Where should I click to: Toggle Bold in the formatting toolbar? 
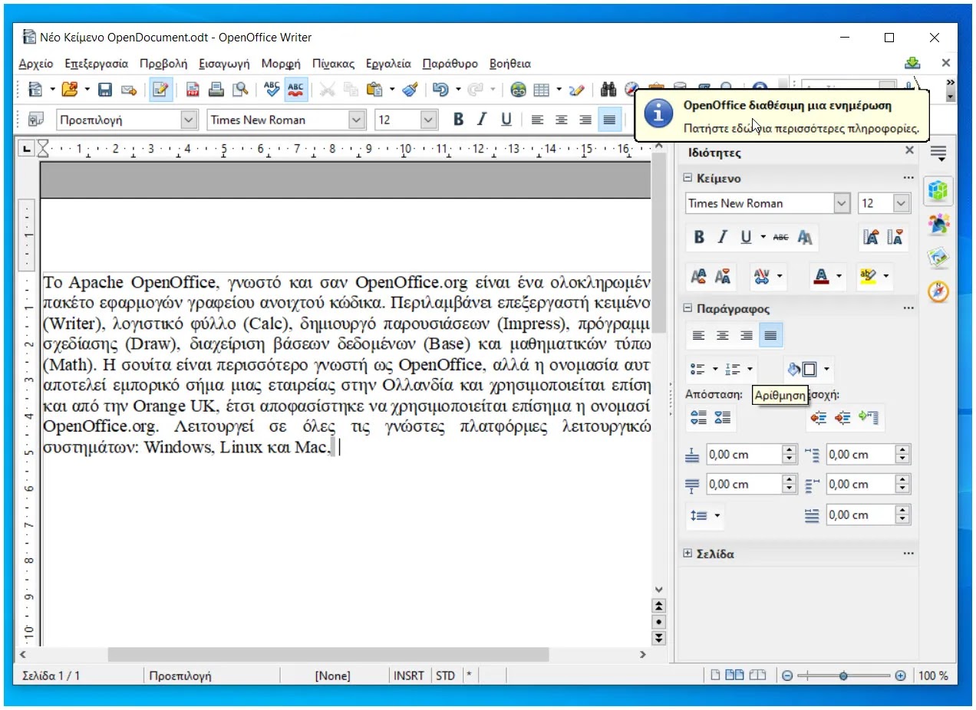[x=458, y=120]
